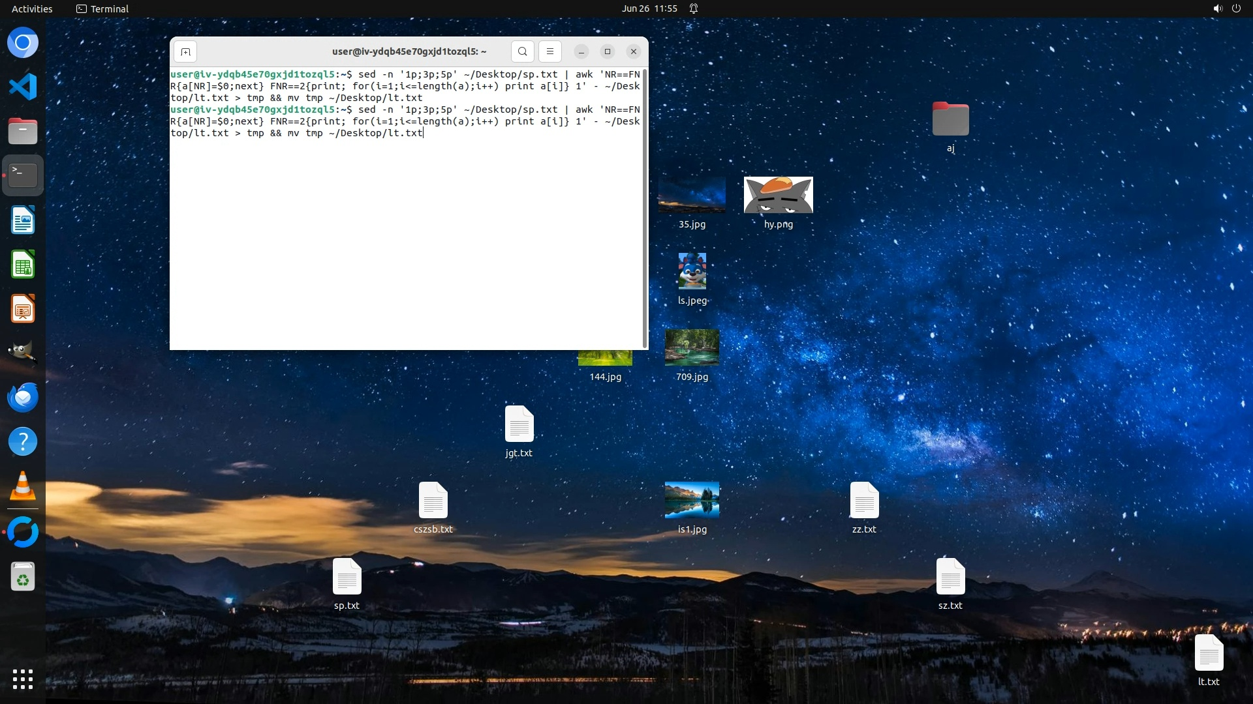This screenshot has height=704, width=1253.
Task: Open the terminal hamburger menu
Action: pos(550,51)
